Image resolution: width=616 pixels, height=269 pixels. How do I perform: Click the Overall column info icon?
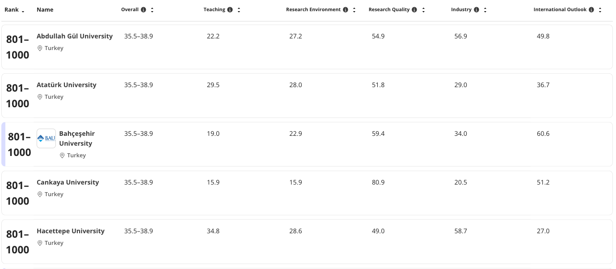point(143,10)
